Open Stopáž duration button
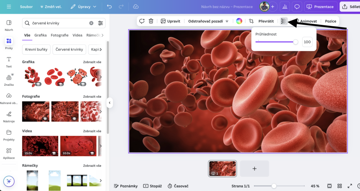This screenshot has width=360, height=191. tap(153, 186)
